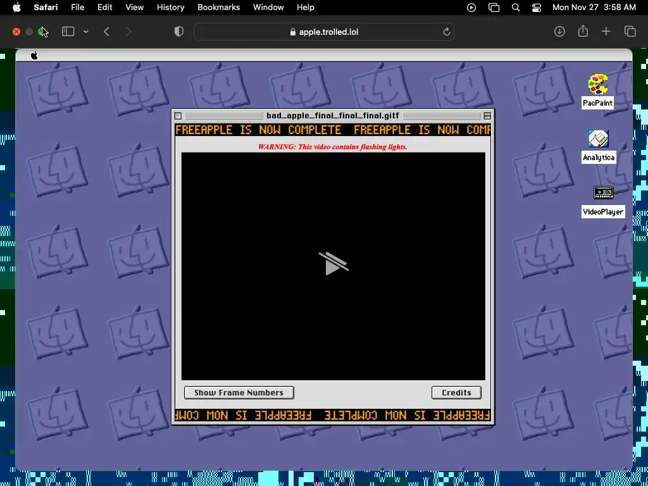
Task: Go back with Safari's back arrow
Action: tap(106, 32)
